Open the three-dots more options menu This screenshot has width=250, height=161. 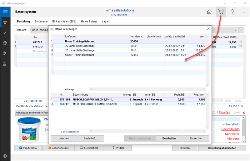point(244,12)
